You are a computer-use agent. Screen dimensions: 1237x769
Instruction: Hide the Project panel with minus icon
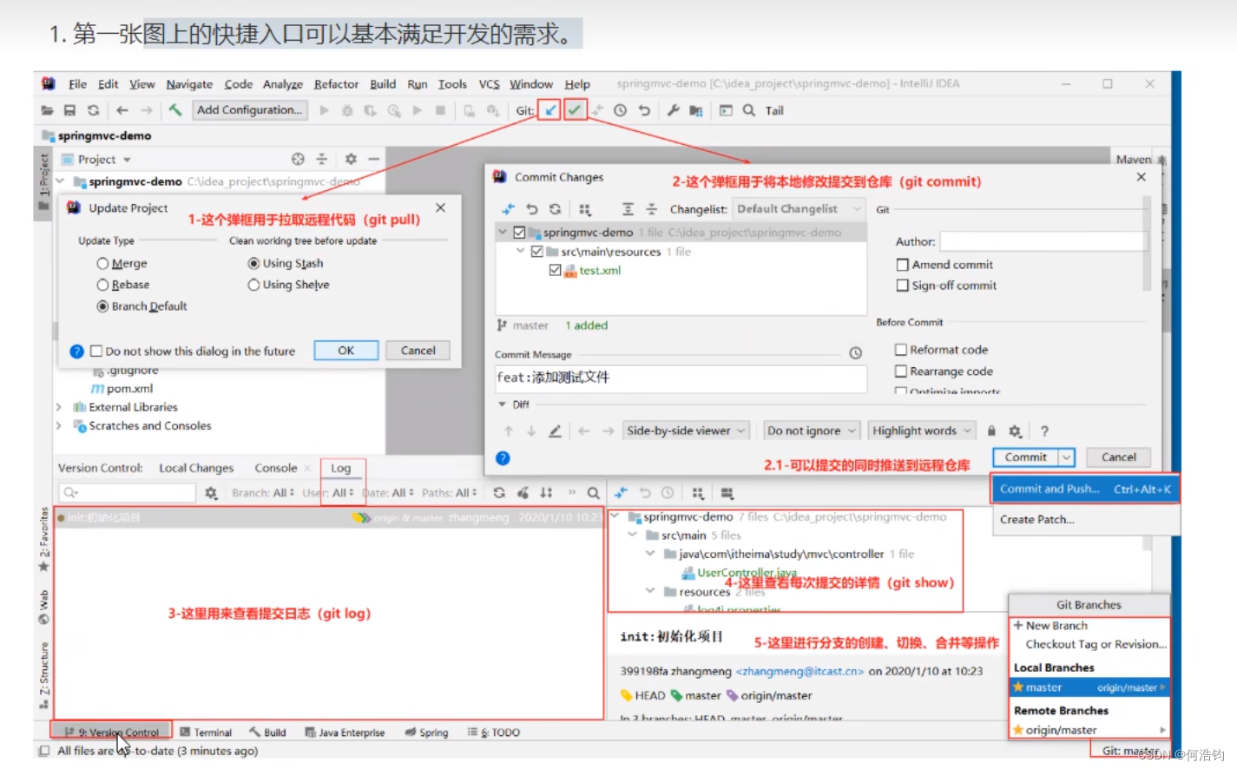pyautogui.click(x=373, y=159)
